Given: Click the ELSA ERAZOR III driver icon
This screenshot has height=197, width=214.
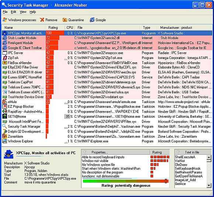Looking at the screenshot, I should tap(5, 72).
